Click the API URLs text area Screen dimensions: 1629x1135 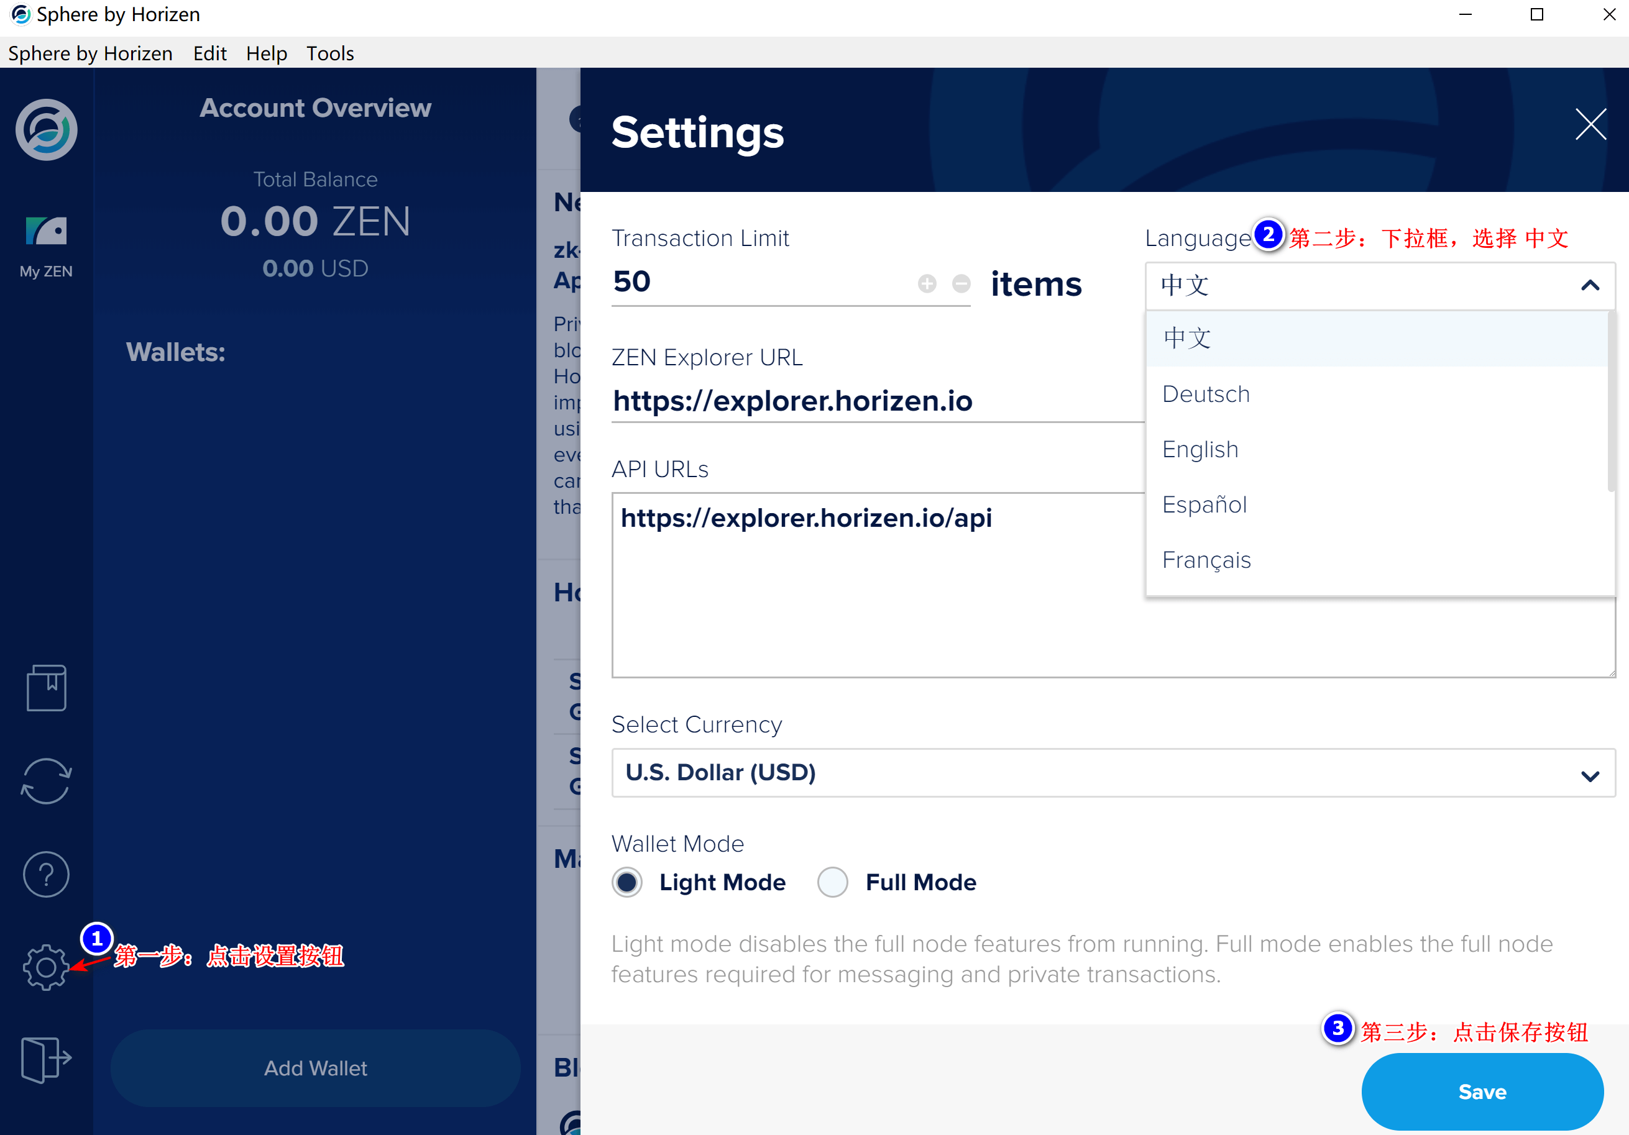pos(1113,585)
